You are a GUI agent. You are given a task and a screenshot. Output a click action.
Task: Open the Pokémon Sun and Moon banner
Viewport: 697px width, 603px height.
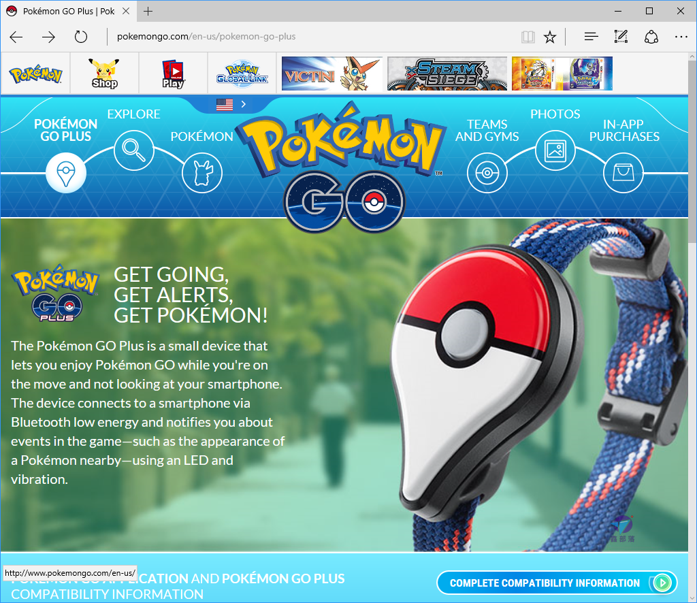pyautogui.click(x=562, y=74)
